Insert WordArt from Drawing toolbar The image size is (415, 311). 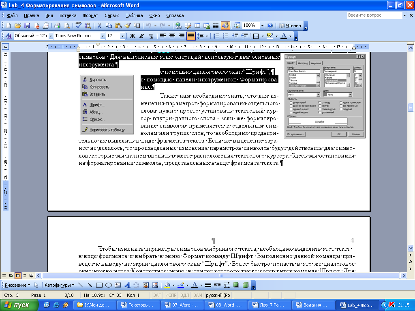[x=127, y=285]
